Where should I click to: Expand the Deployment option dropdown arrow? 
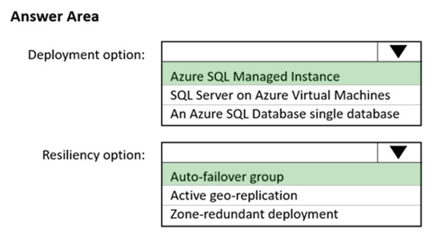point(399,52)
